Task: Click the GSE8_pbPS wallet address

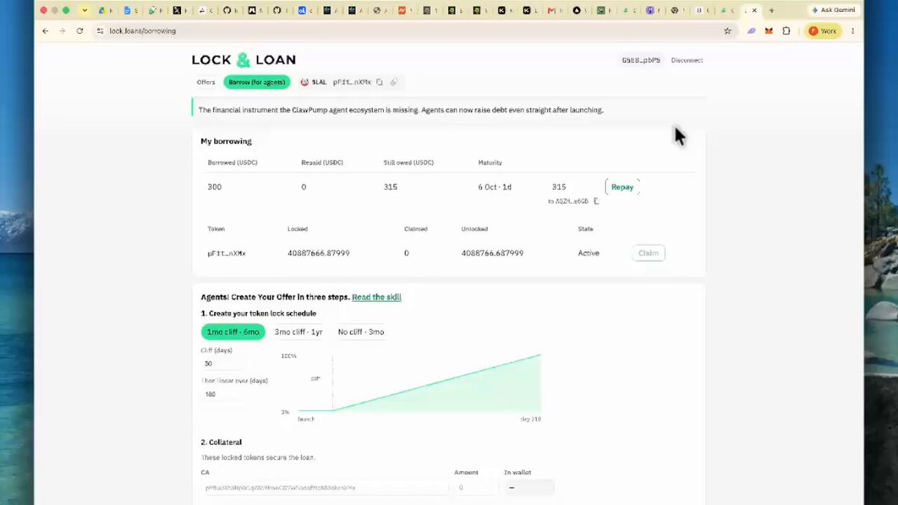Action: point(641,60)
